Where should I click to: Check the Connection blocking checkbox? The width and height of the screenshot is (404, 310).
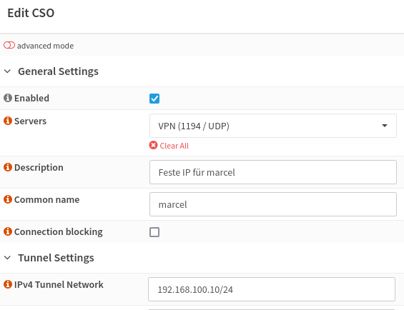click(x=154, y=232)
